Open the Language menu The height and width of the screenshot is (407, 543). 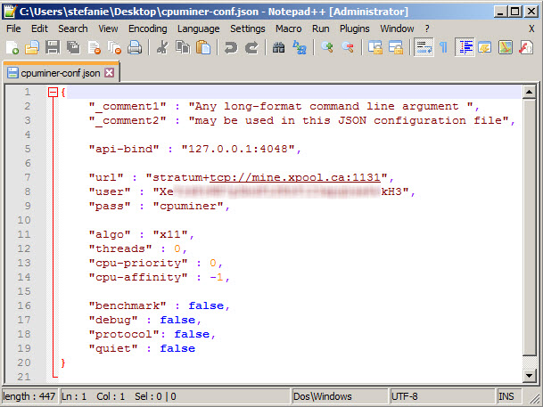[198, 28]
